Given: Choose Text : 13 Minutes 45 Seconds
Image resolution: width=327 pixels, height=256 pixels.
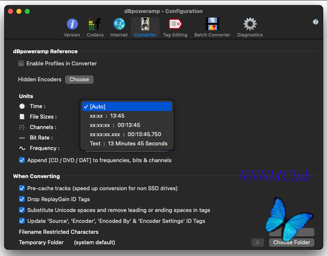Looking at the screenshot, I should [x=127, y=143].
